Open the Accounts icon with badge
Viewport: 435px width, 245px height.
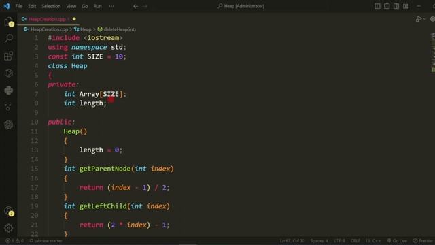click(x=9, y=212)
